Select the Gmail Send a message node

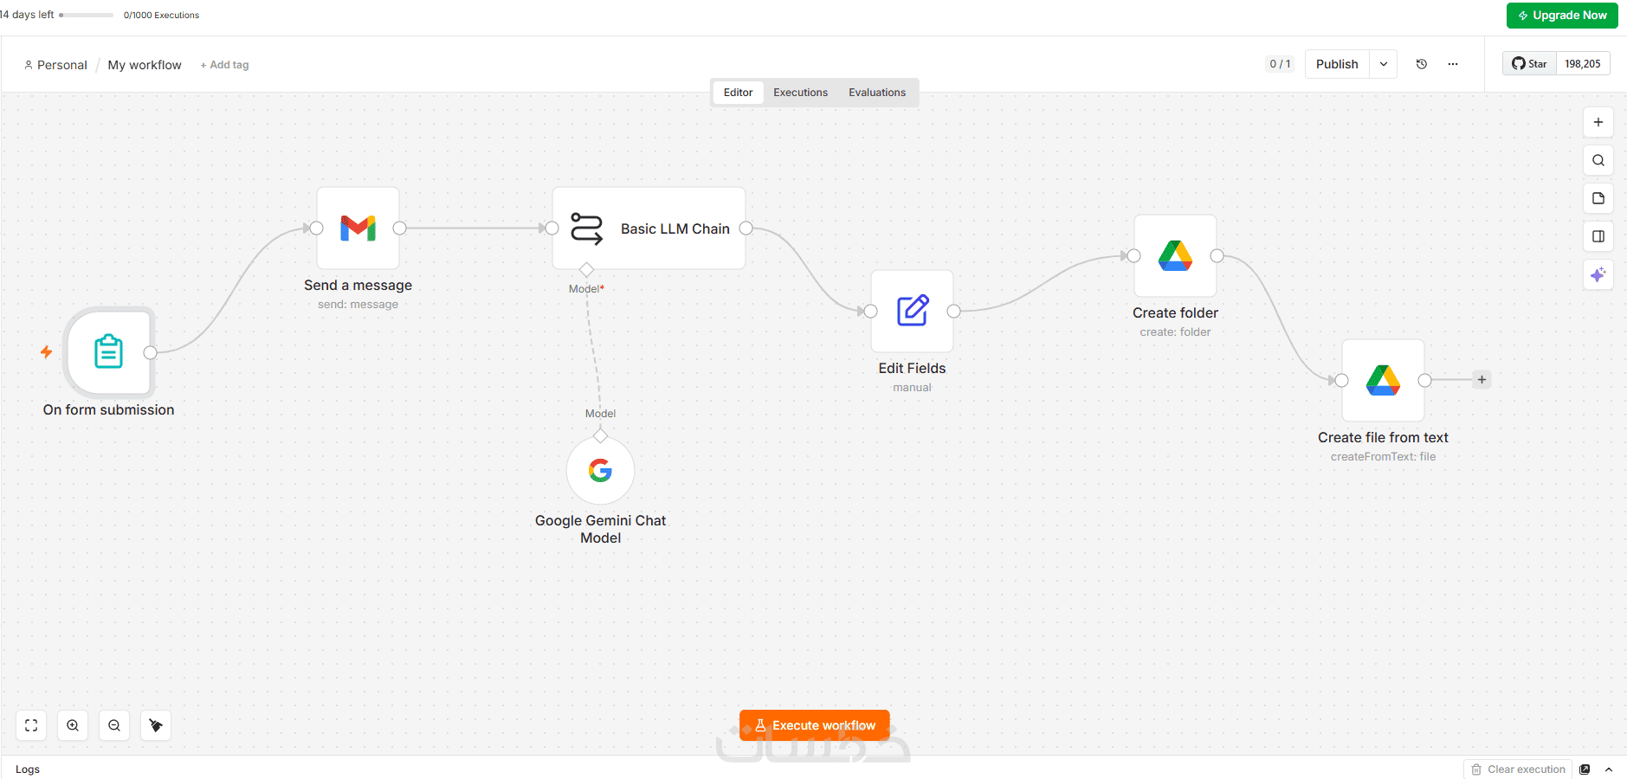358,229
